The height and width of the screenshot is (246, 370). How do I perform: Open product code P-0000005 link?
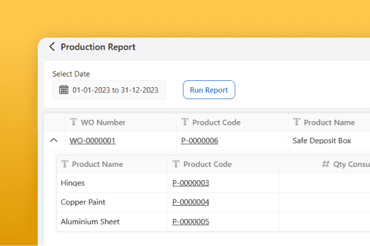pos(191,222)
